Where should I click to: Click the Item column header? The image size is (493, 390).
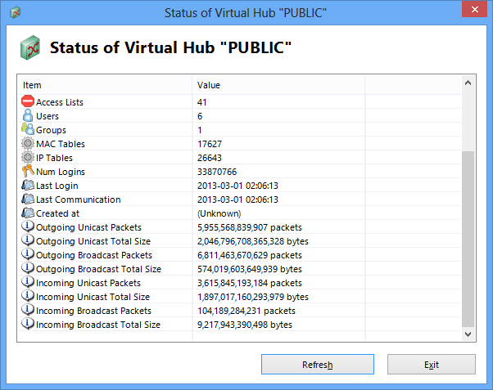click(x=105, y=85)
